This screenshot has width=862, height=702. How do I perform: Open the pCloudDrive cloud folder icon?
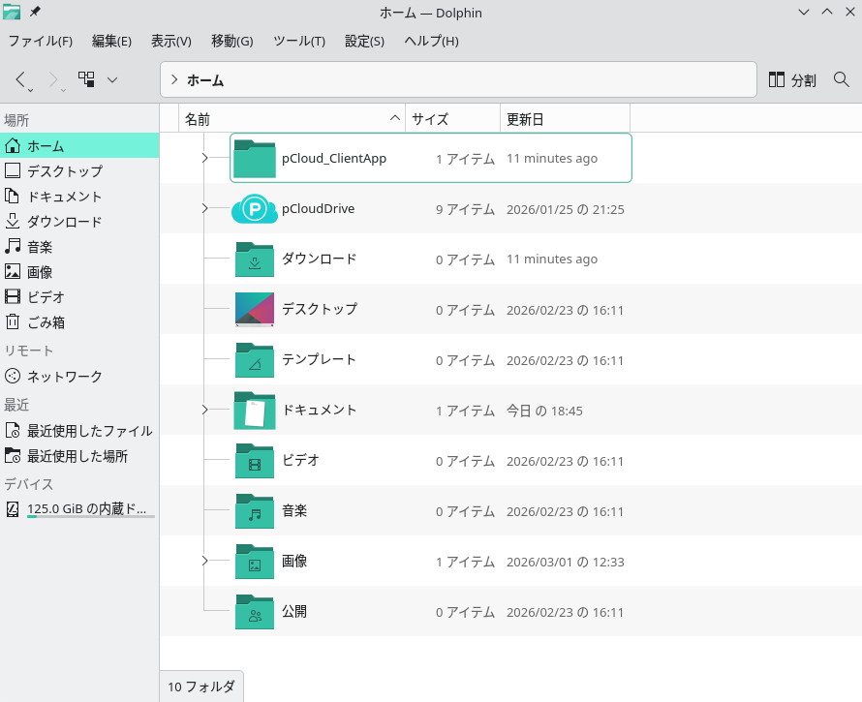click(x=255, y=209)
